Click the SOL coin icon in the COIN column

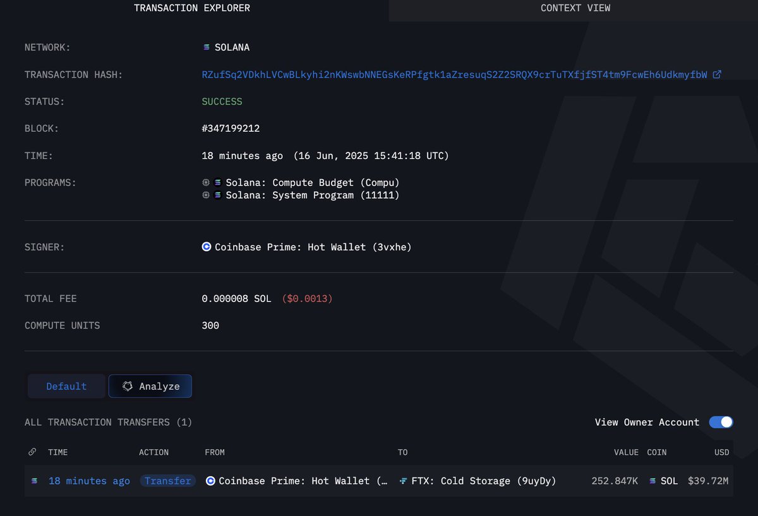[x=653, y=481]
